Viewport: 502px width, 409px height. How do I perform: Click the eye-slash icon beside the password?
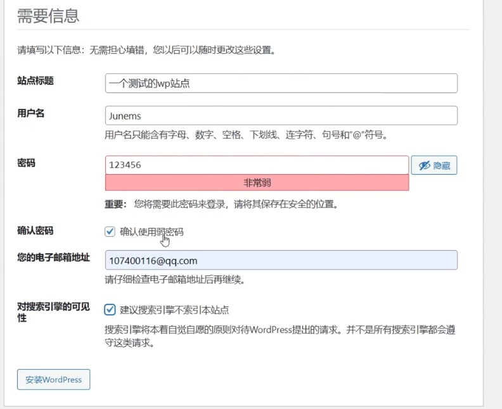[423, 165]
